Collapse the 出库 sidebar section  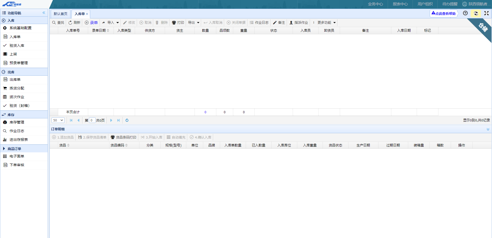24,72
